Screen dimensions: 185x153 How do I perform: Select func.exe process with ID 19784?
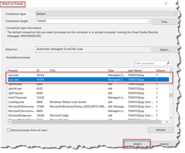(89, 79)
